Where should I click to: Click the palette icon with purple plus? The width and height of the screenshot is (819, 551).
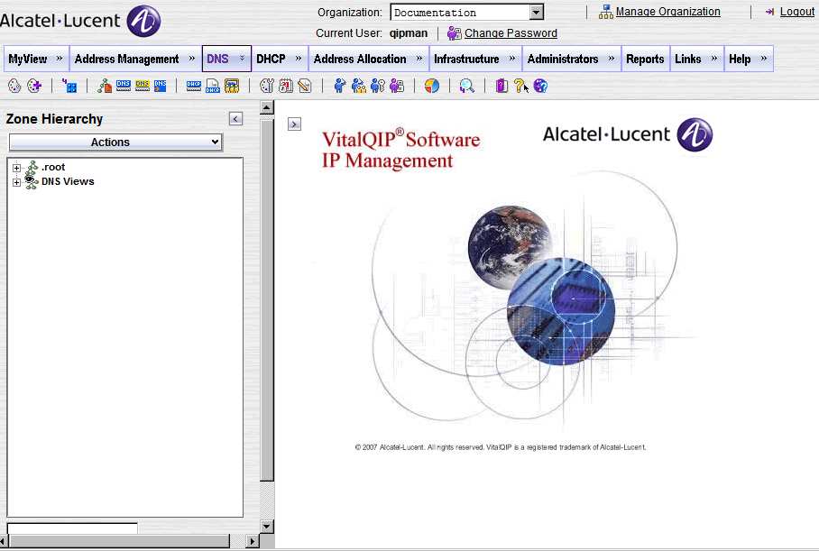(34, 86)
